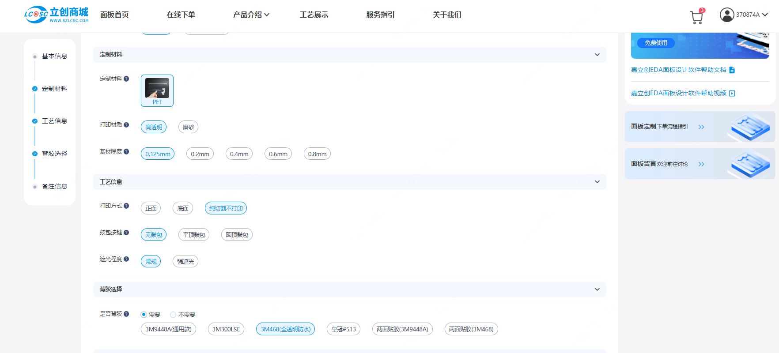Screen dimensions: 779x353
Task: Open the shopping cart icon
Action: point(696,17)
